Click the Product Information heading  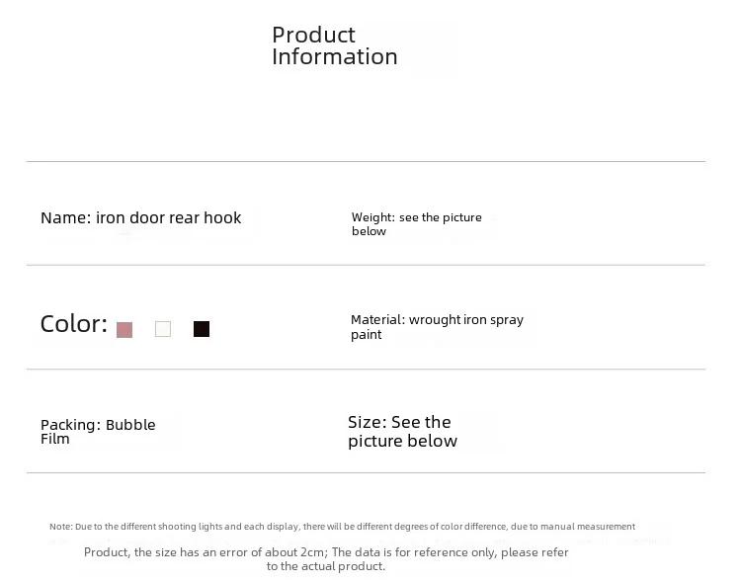click(335, 45)
